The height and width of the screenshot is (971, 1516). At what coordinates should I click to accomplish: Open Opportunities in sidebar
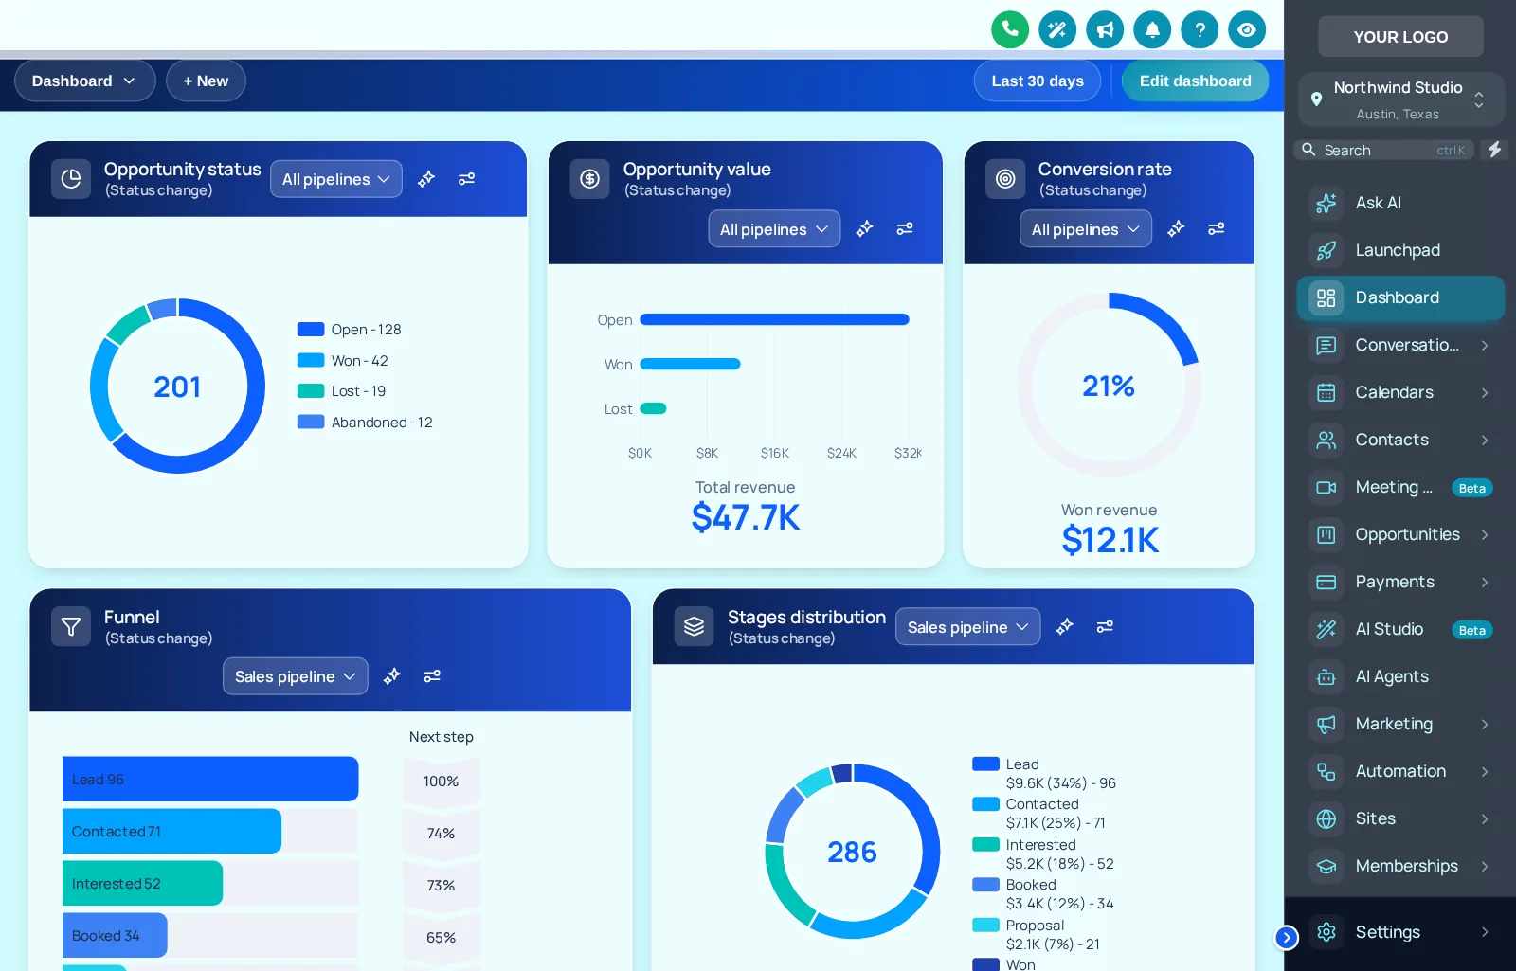[1400, 534]
